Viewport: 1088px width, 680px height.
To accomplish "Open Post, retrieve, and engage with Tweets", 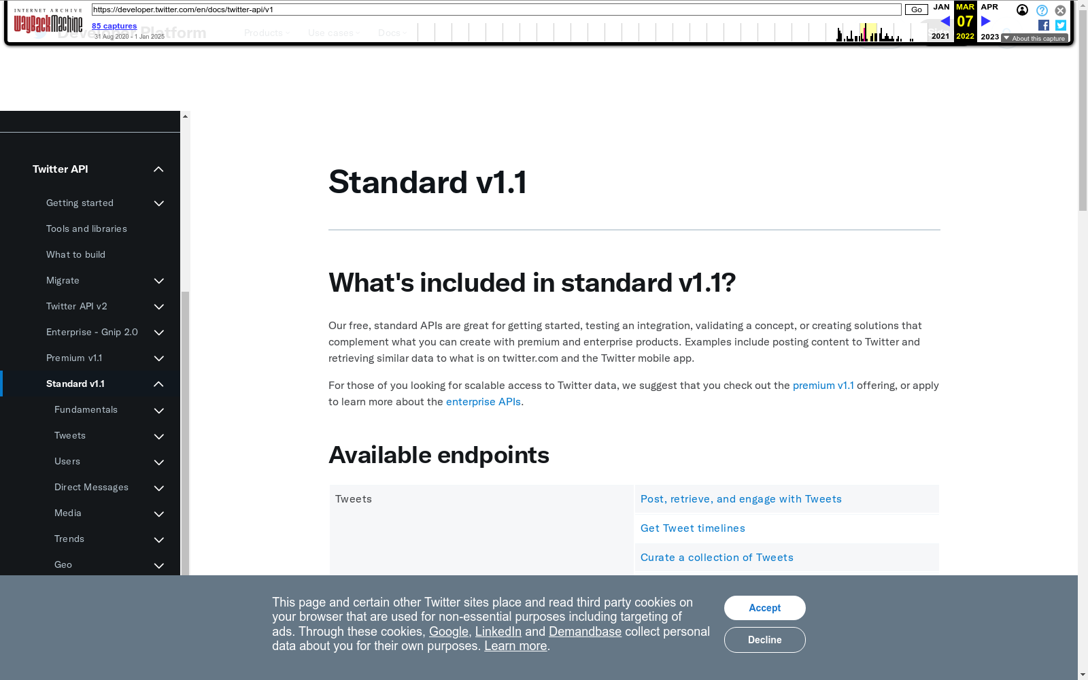I will click(741, 499).
